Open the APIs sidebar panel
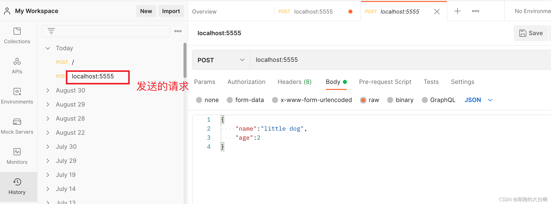 (x=17, y=66)
